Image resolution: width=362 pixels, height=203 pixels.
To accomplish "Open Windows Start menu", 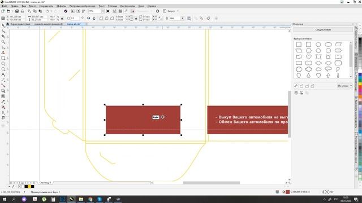I will point(5,199).
